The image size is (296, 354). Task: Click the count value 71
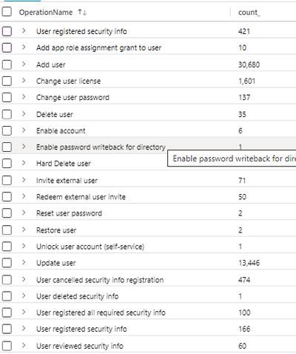click(x=242, y=181)
